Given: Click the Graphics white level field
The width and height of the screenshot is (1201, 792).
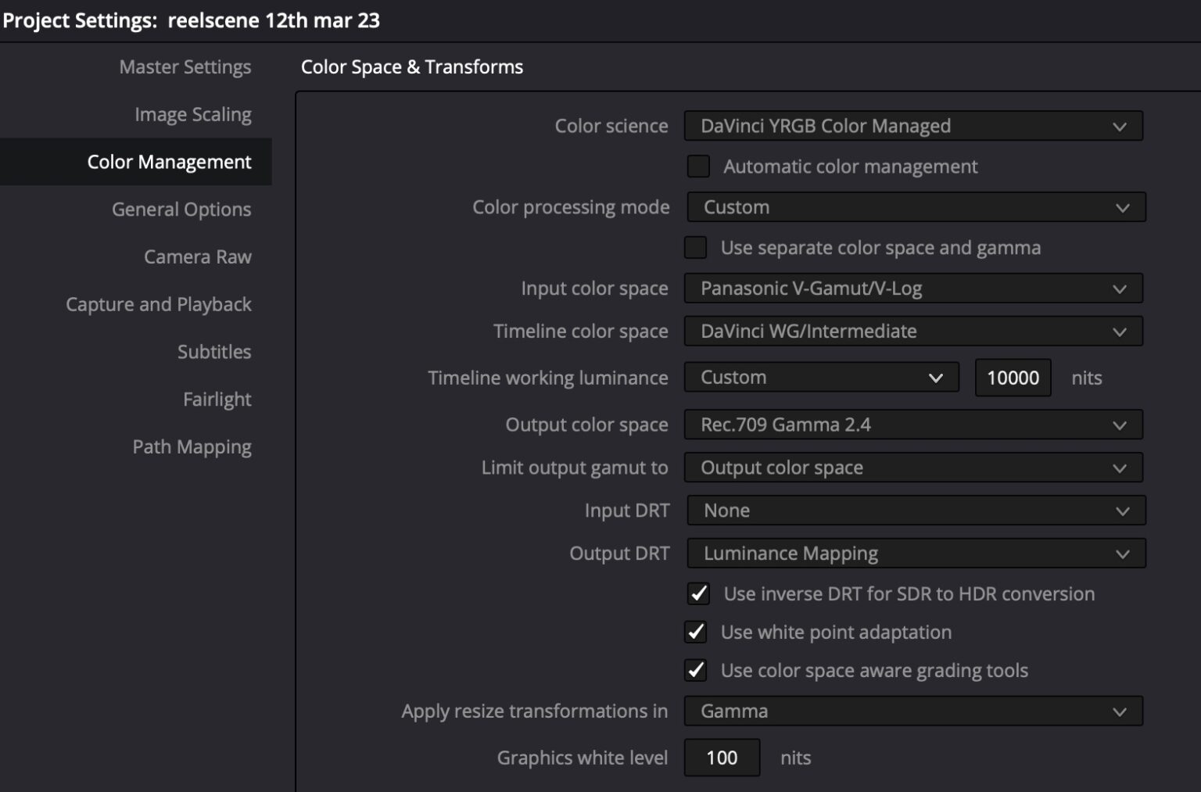Looking at the screenshot, I should [721, 757].
